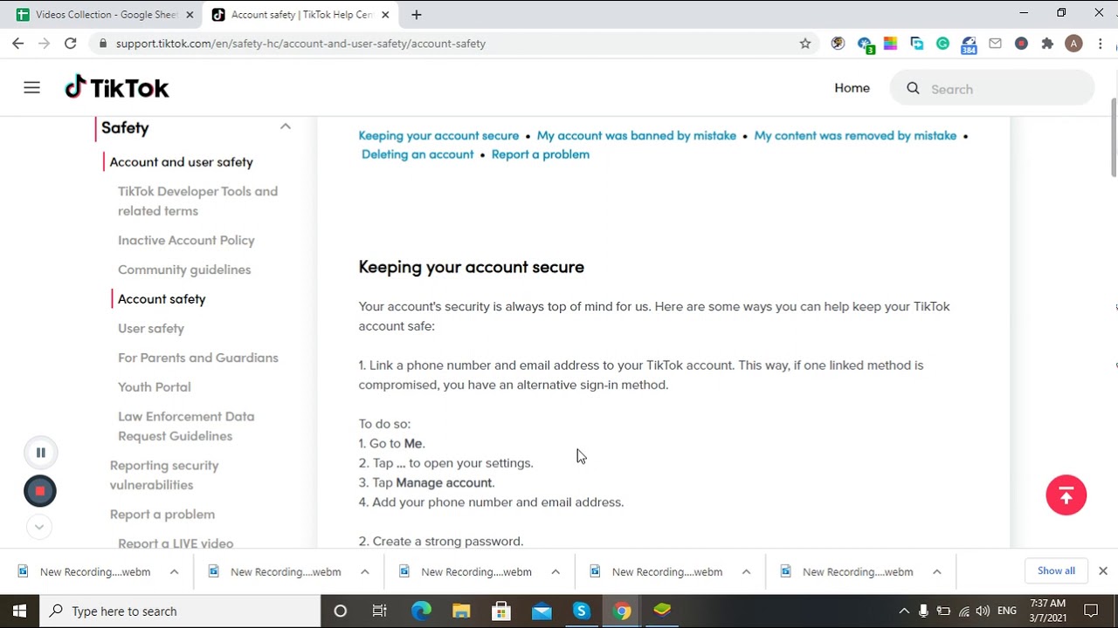Open Task View on taskbar
Screen dimensions: 1118x628
380,611
